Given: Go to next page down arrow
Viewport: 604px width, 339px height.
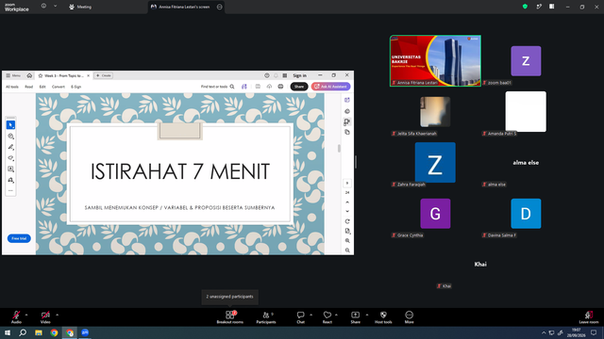Looking at the screenshot, I should (x=347, y=211).
